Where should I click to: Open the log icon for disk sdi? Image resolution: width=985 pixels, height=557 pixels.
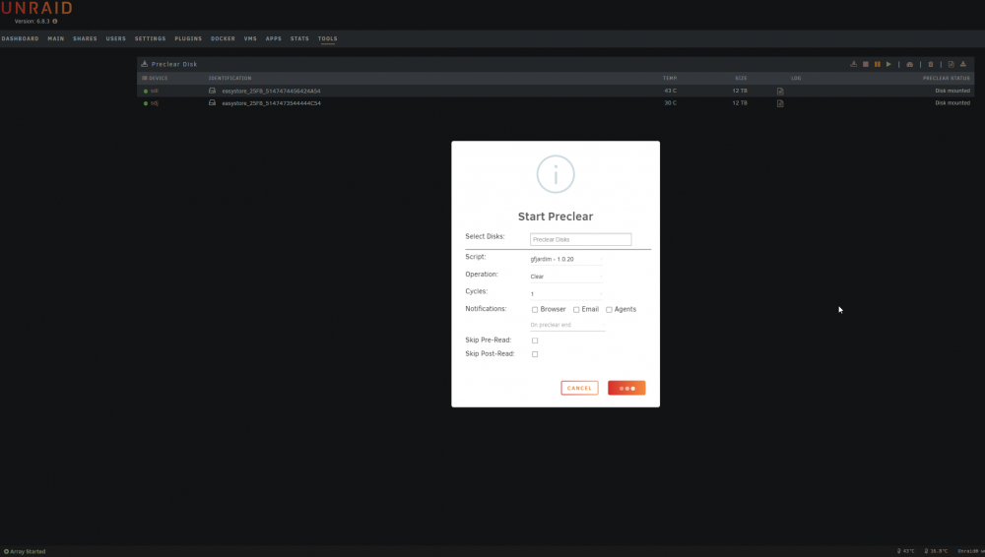coord(780,92)
